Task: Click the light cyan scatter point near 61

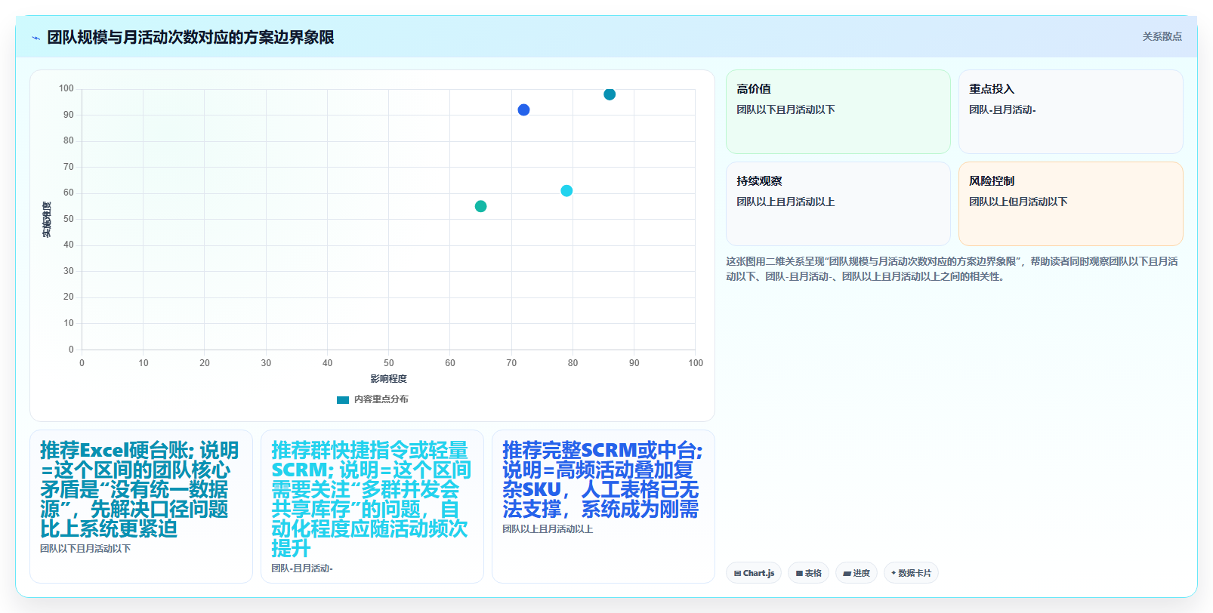Action: [x=566, y=191]
